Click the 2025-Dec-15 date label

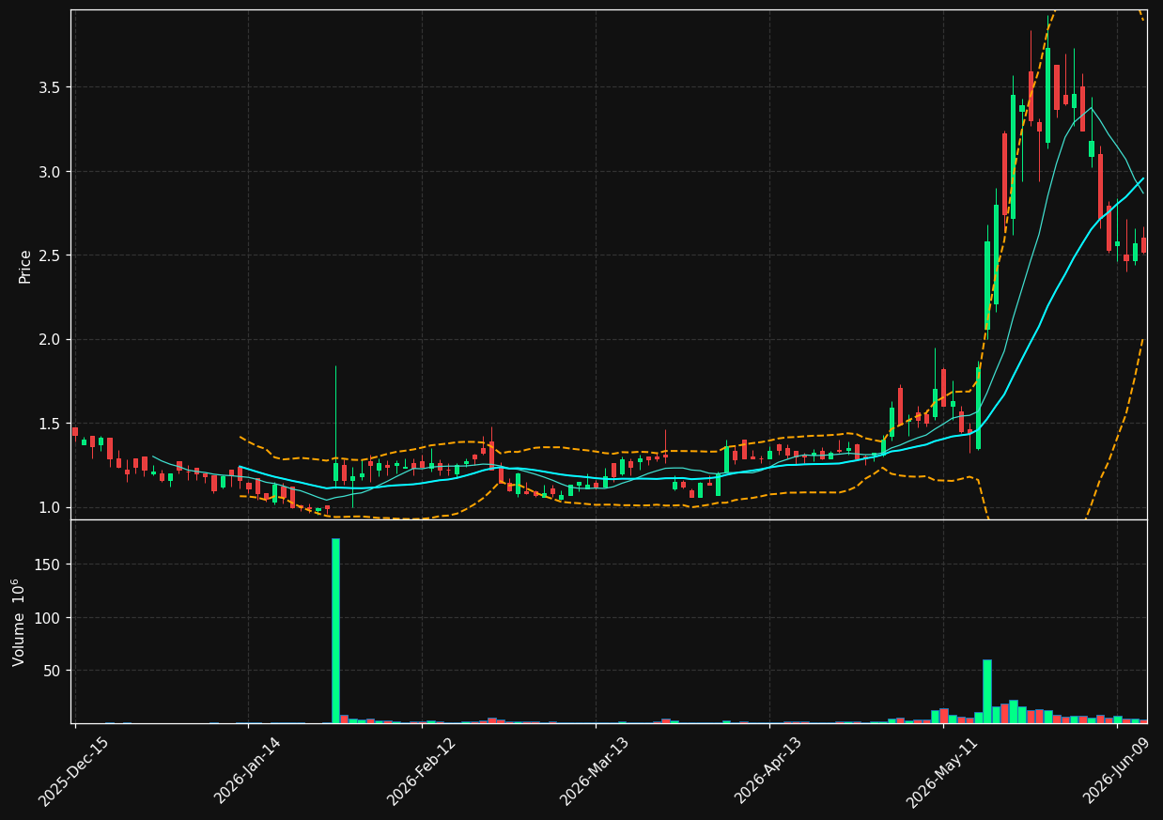click(x=74, y=771)
